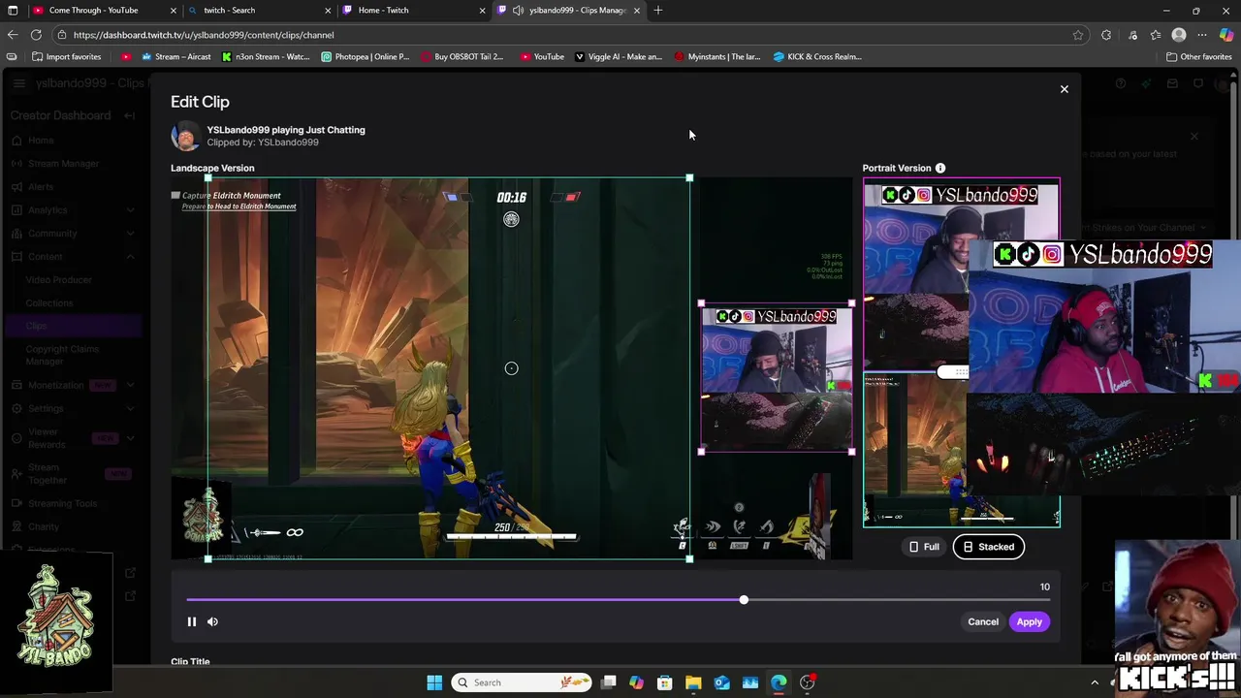The image size is (1241, 698).
Task: Click the webcam crop box bottom-right handle
Action: coord(851,451)
